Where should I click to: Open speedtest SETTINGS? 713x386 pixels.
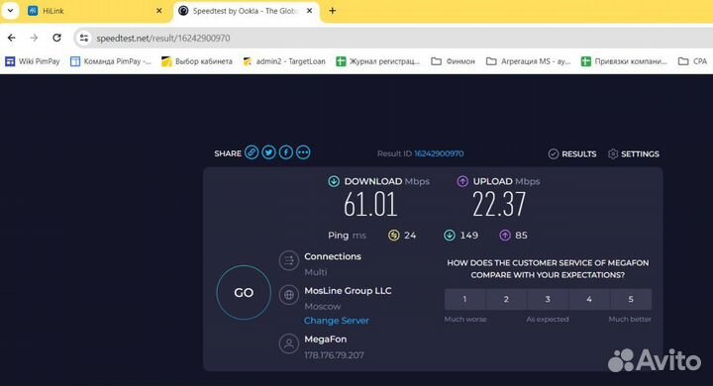point(634,154)
